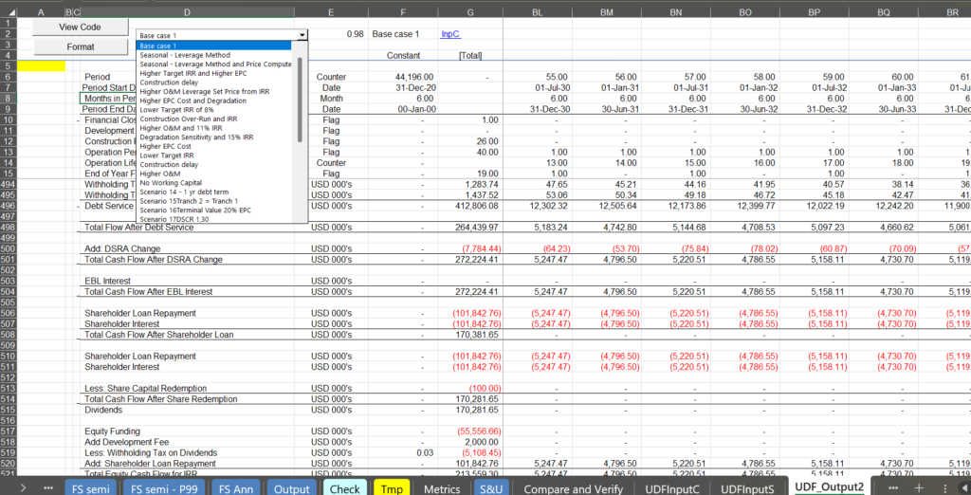Open the scenario combo box arrow
Screen dimensions: 971x495
[x=302, y=35]
